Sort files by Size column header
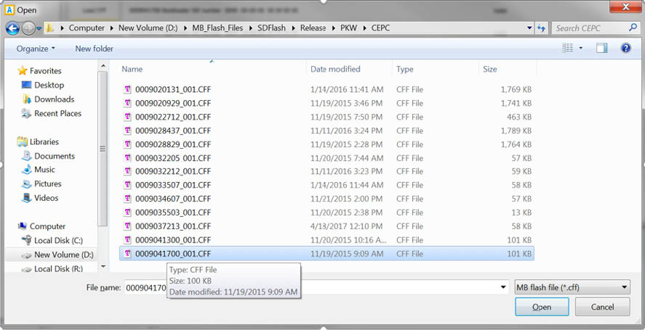This screenshot has height=330, width=645. pos(490,70)
